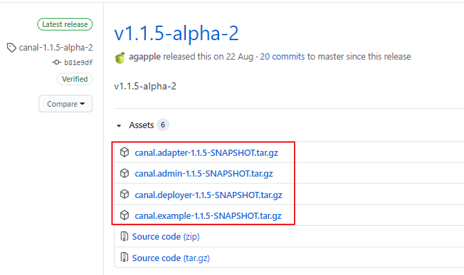Screen dimensions: 464x275
Task: Click package icon for canal.adapter tarball
Action: pos(124,152)
